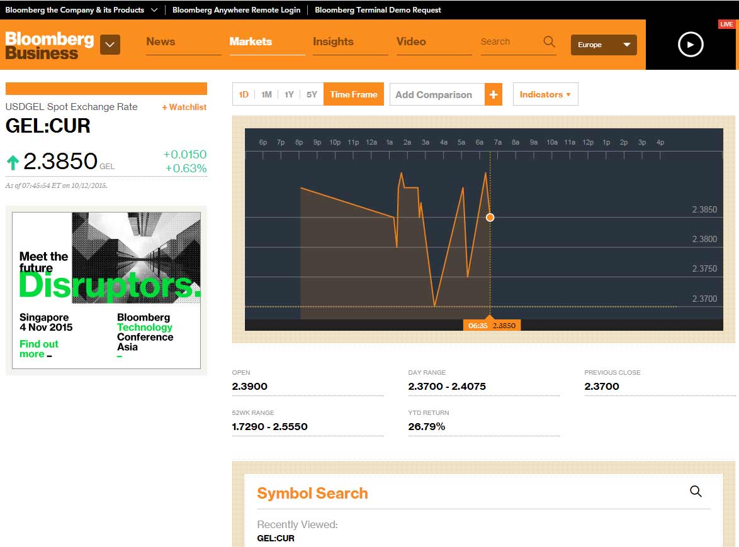
Task: Open the Europe region dropdown
Action: (602, 45)
